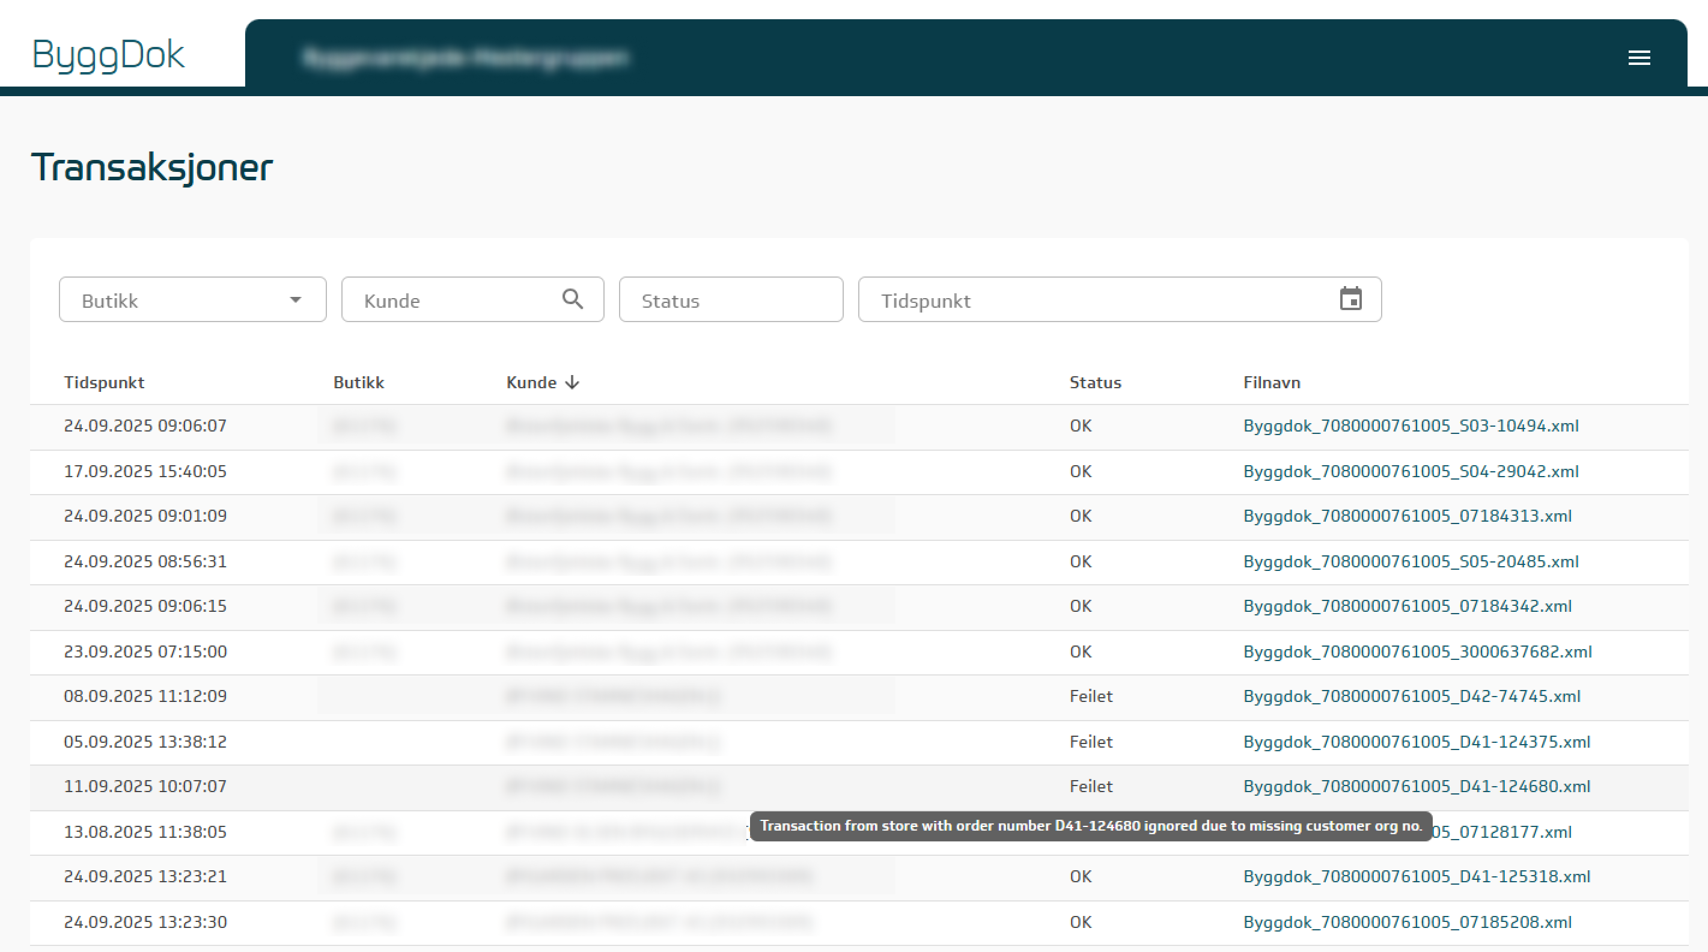
Task: Open the hamburger menu icon
Action: tap(1638, 58)
